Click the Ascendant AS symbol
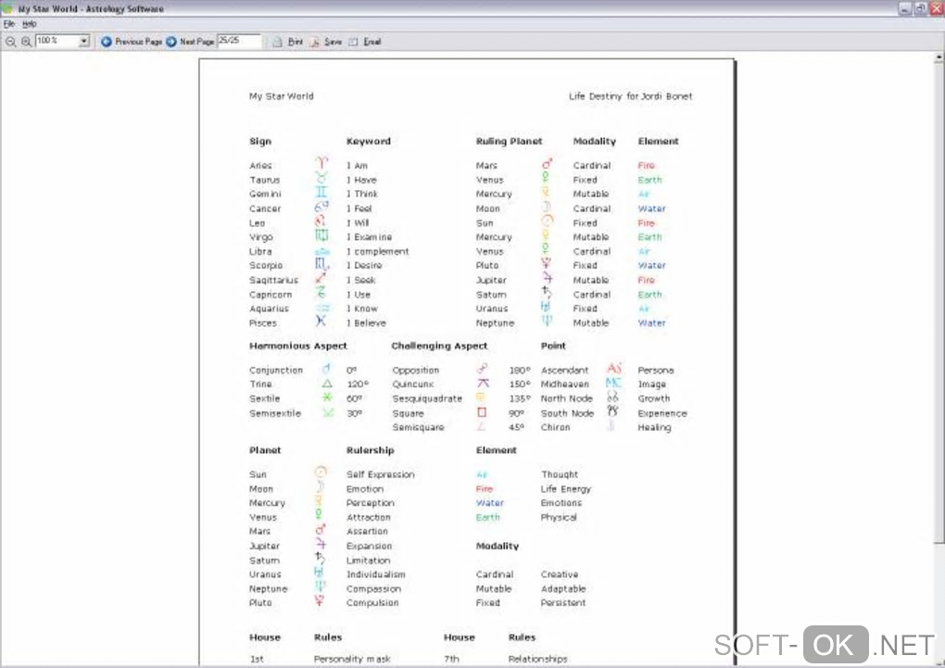The image size is (945, 668). point(614,368)
